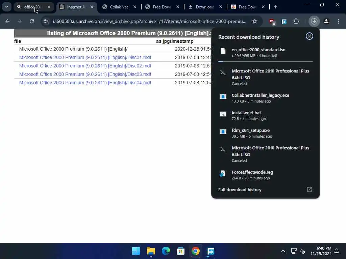The image size is (346, 259).
Task: Launch Microsoft Edge from the taskbar
Action: click(166, 251)
